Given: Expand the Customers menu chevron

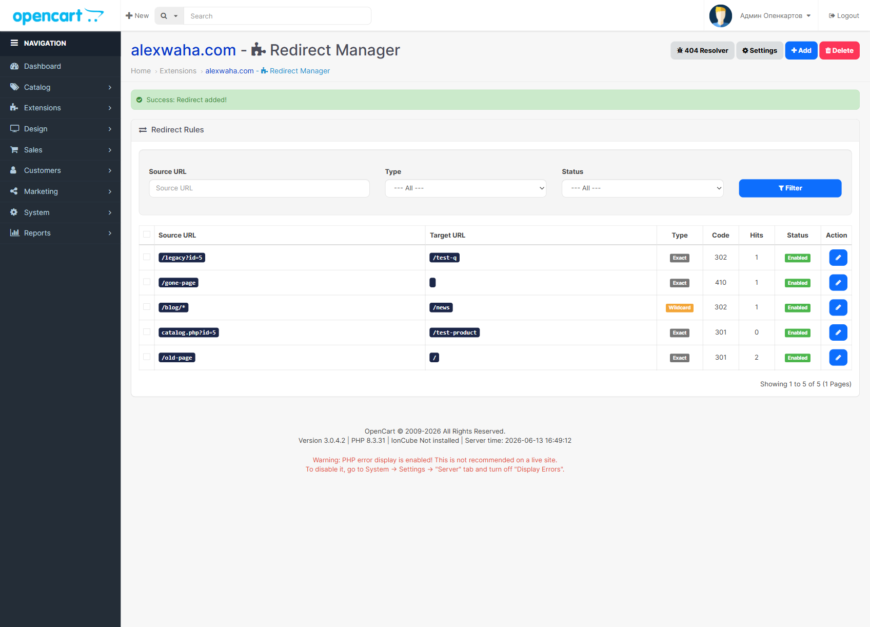Looking at the screenshot, I should (110, 170).
